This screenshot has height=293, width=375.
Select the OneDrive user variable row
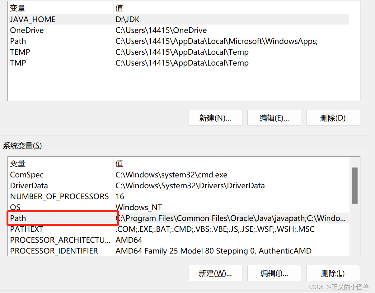(179, 30)
